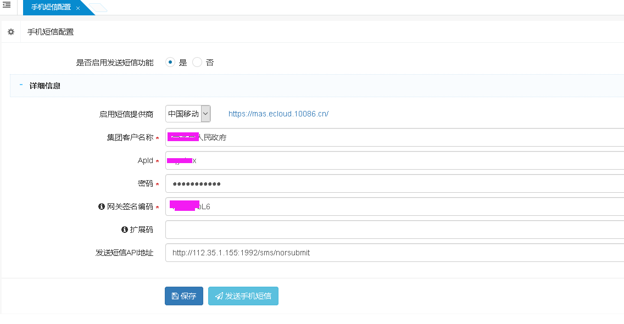Collapse the 详细信息 section
624x324 pixels.
21,86
